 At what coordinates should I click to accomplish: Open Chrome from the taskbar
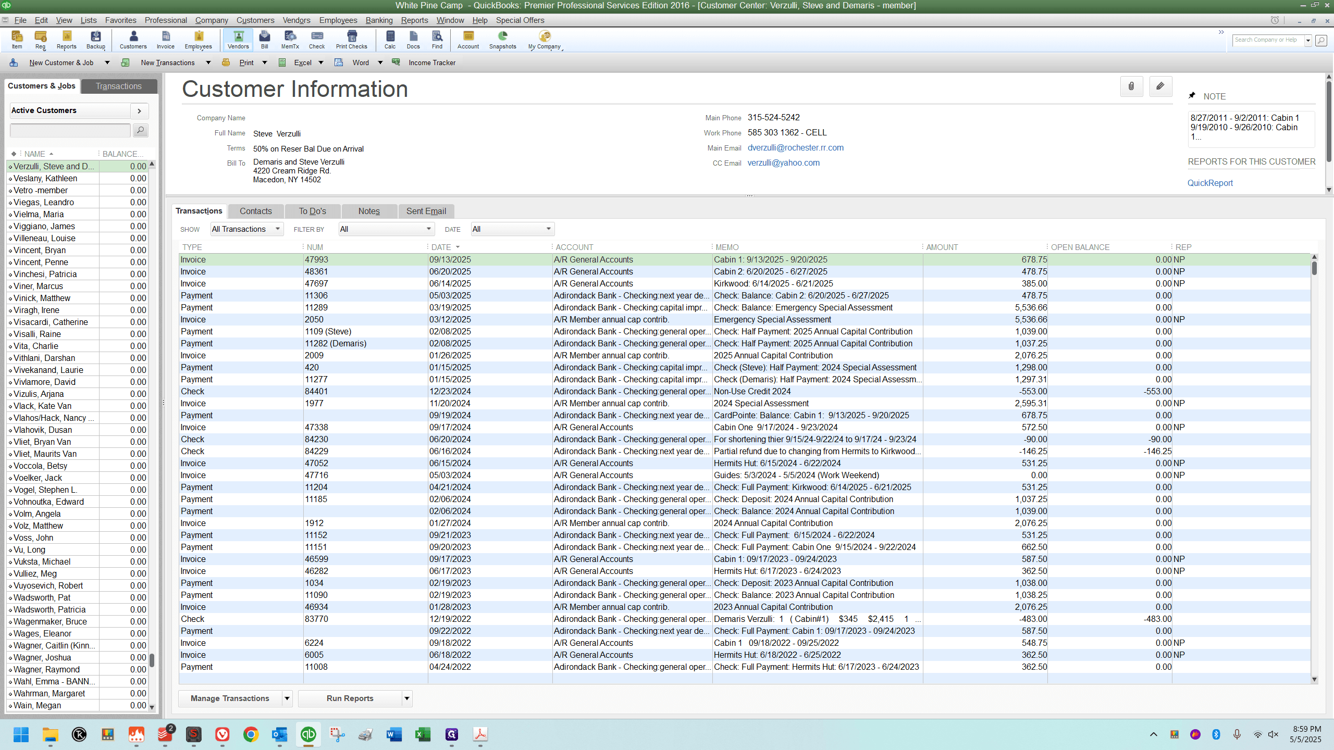251,734
